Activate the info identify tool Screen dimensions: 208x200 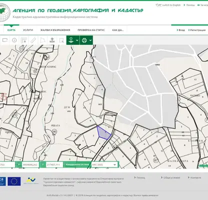pos(14,40)
